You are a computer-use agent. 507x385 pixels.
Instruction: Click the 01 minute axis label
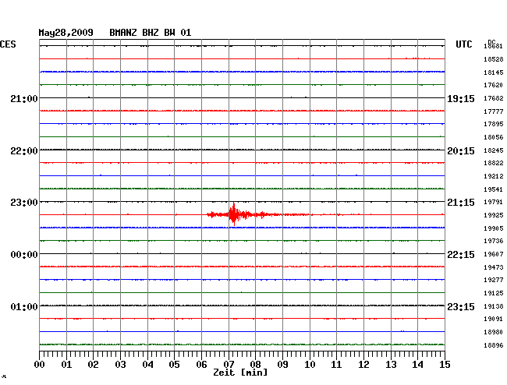click(66, 365)
